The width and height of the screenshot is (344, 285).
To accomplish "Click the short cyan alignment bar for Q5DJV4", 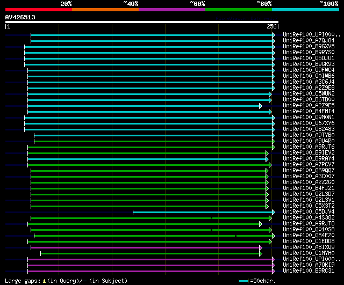I will tap(203, 212).
